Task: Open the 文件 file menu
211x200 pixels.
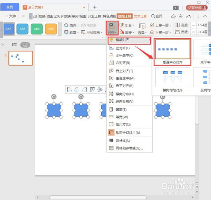Action: tap(10, 16)
